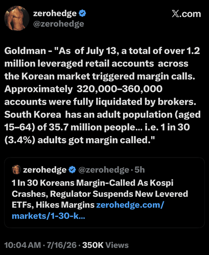Click the '.com' text beside the X logo

pyautogui.click(x=190, y=14)
